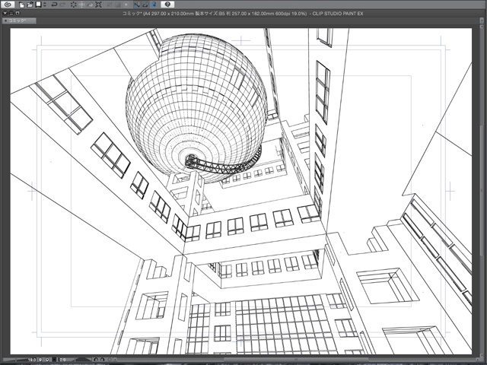Image resolution: width=487 pixels, height=365 pixels.
Task: Undo the last action
Action: pyautogui.click(x=53, y=5)
